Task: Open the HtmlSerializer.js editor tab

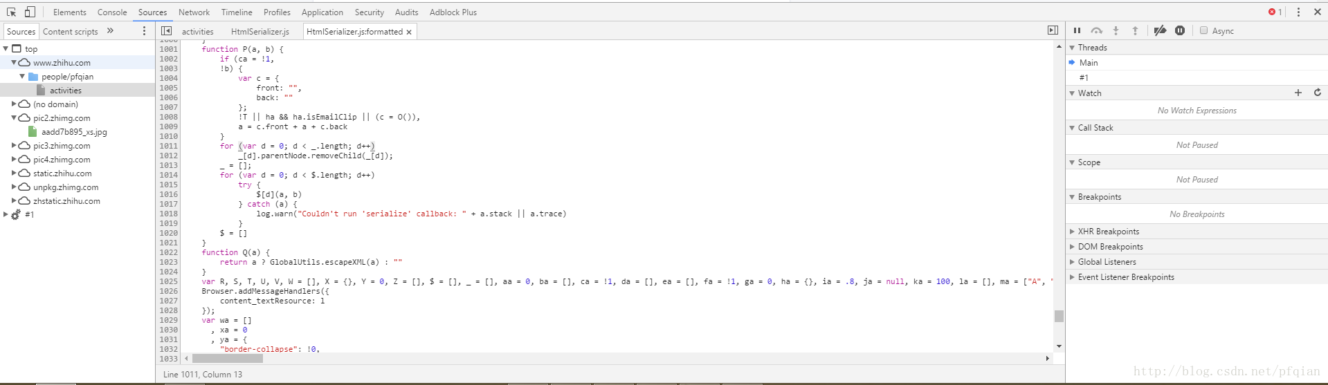Action: pyautogui.click(x=260, y=32)
